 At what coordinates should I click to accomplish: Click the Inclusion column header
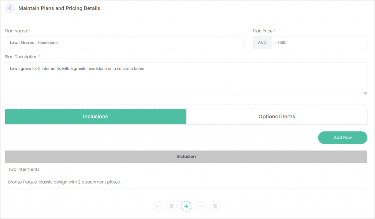pos(186,157)
